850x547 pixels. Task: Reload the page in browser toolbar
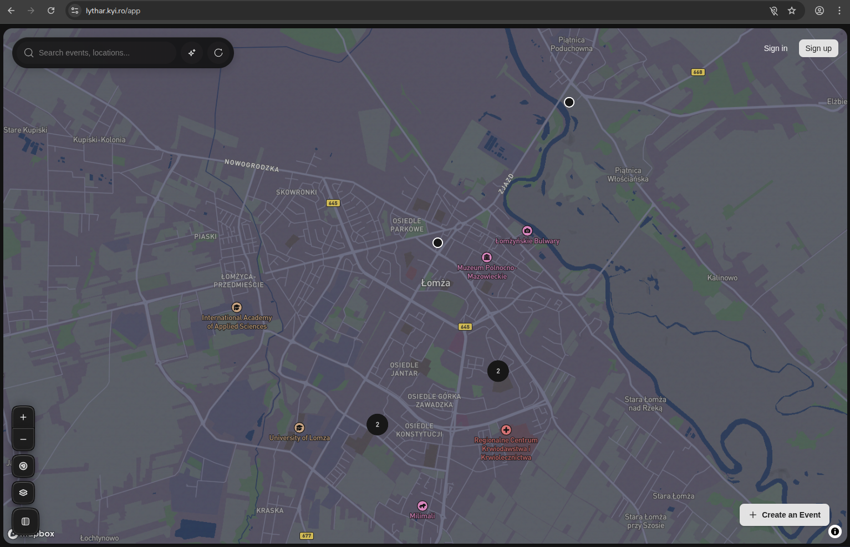pyautogui.click(x=51, y=11)
